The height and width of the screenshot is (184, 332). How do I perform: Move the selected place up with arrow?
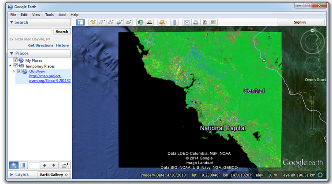coord(45,165)
